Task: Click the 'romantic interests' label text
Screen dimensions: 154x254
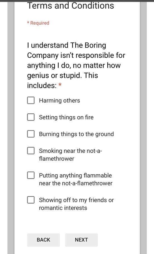Action: point(63,208)
